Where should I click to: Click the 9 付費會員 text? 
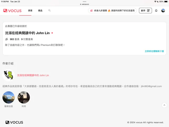(x=27, y=39)
